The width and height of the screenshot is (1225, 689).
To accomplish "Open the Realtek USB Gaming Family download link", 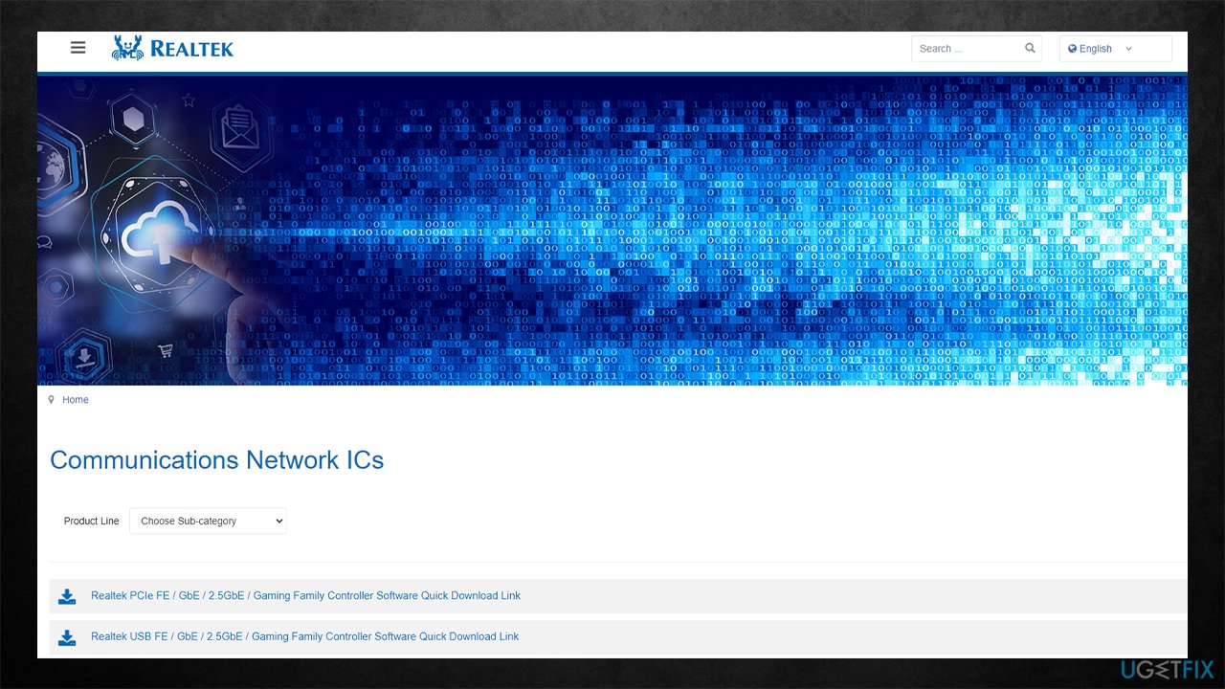I will click(303, 636).
